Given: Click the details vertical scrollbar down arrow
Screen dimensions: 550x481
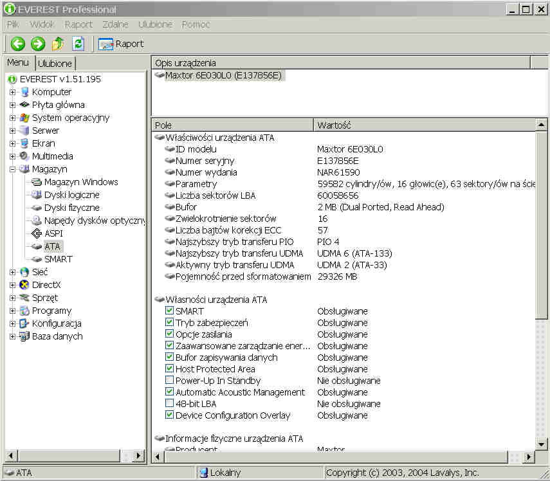Looking at the screenshot, I should [x=541, y=444].
